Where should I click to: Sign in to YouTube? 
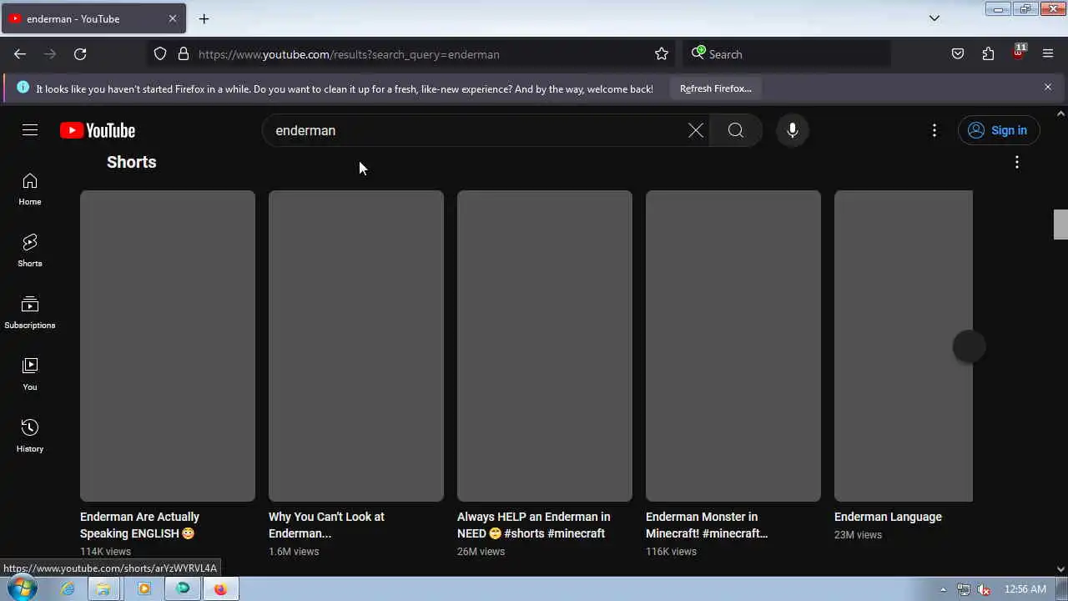click(999, 130)
